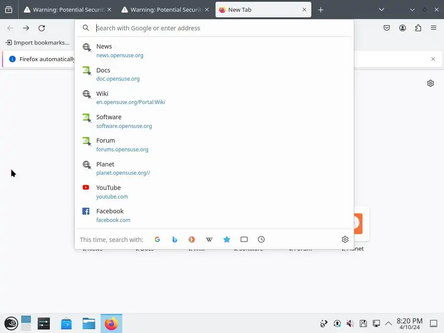Select the Software suggestion software.opensuse.org
Image resolution: width=444 pixels, height=333 pixels.
point(214,121)
